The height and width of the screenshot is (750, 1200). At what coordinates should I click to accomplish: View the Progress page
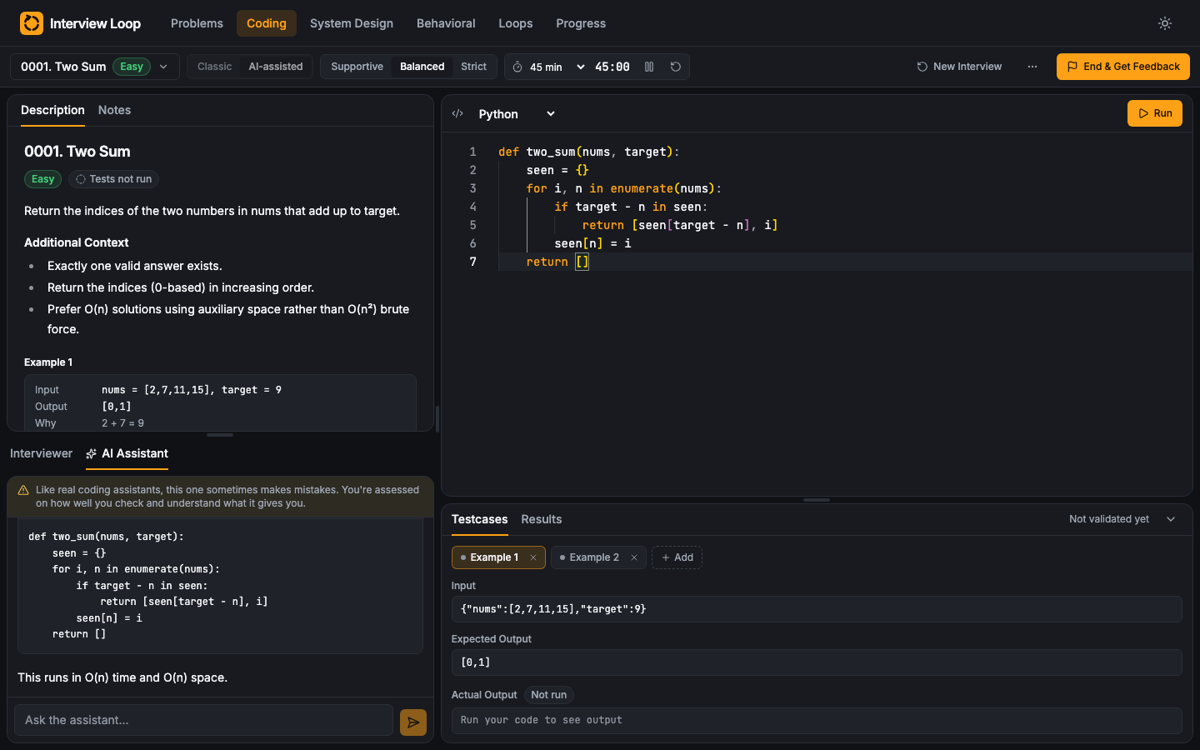[x=581, y=23]
